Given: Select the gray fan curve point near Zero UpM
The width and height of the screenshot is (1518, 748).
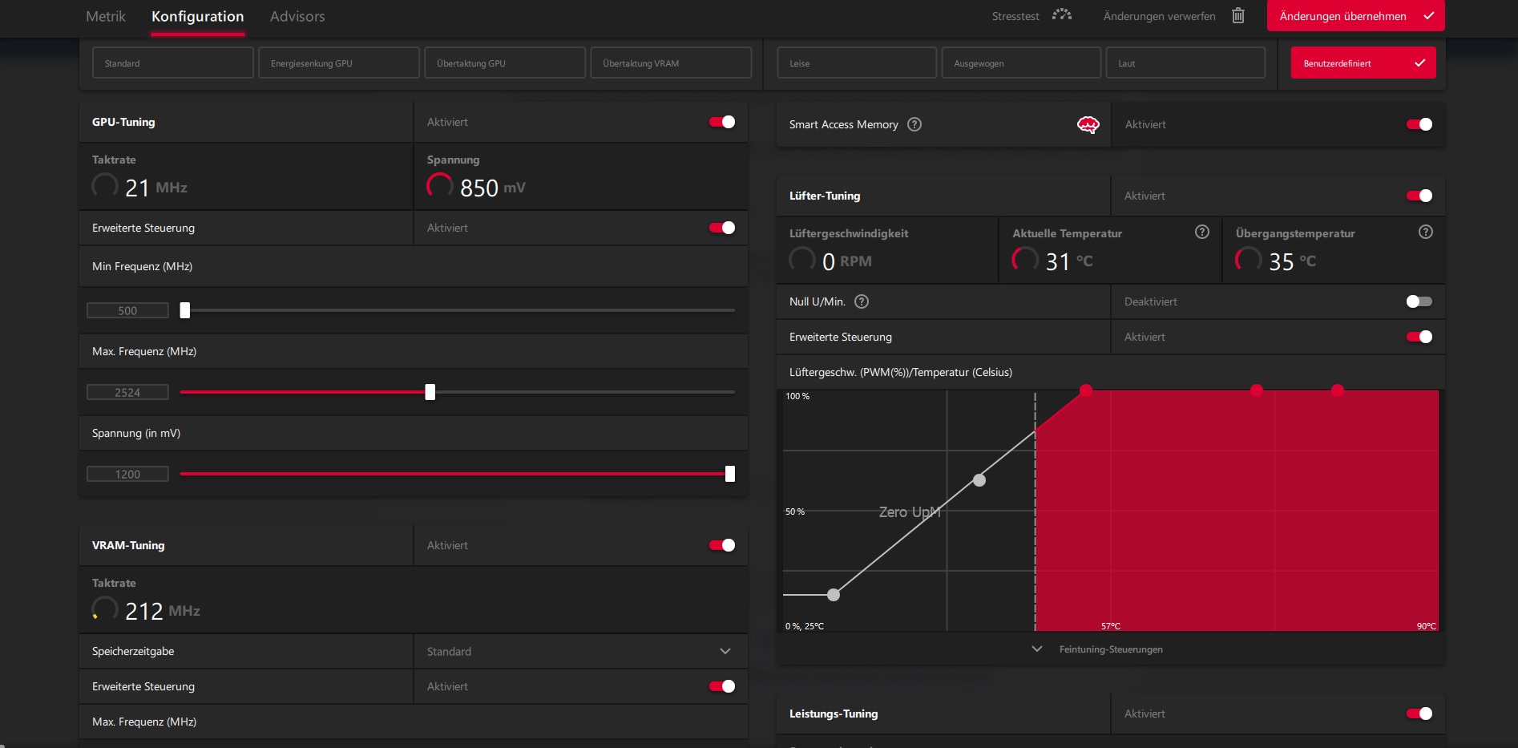Looking at the screenshot, I should coord(979,480).
